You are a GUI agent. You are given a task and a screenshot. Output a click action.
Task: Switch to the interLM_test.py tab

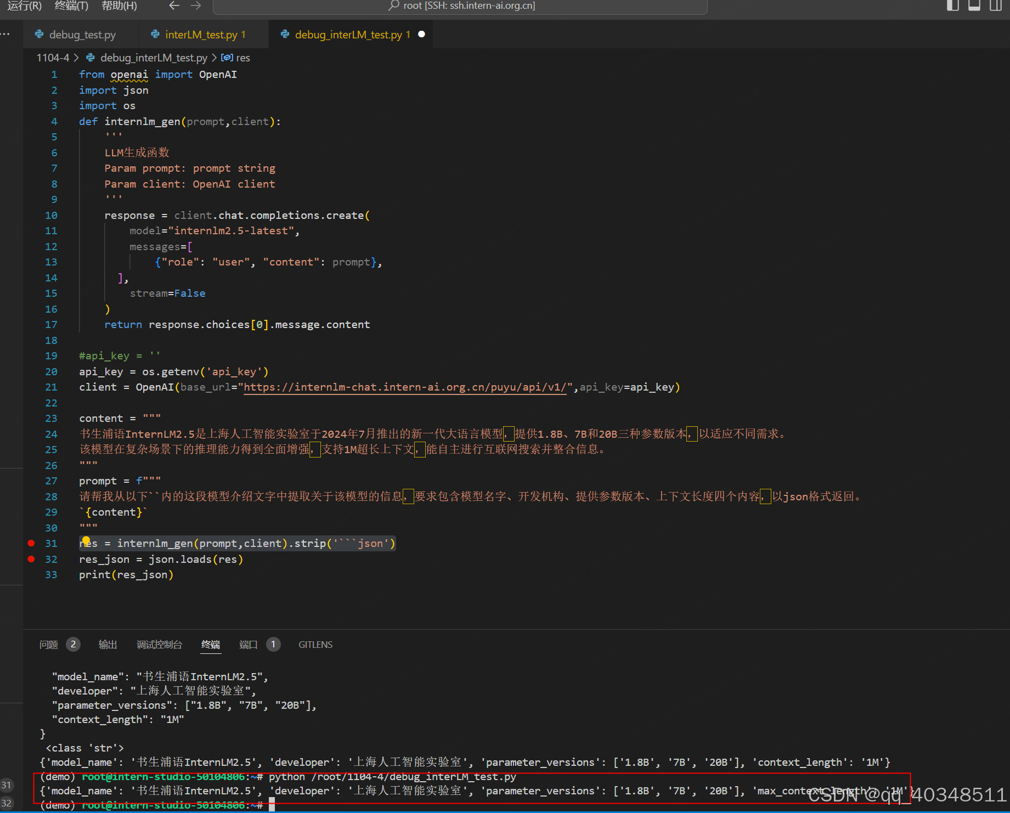pos(204,35)
